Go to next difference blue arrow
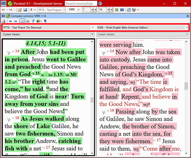This screenshot has width=191, height=158. click(x=16, y=21)
